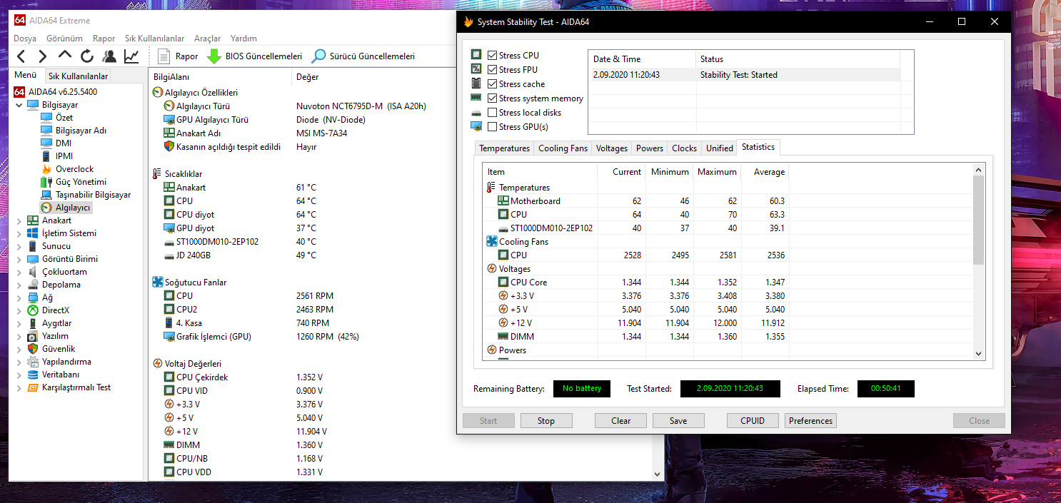Screen dimensions: 1061x503
Task: Expand the Sunucu tree node
Action: 19,246
